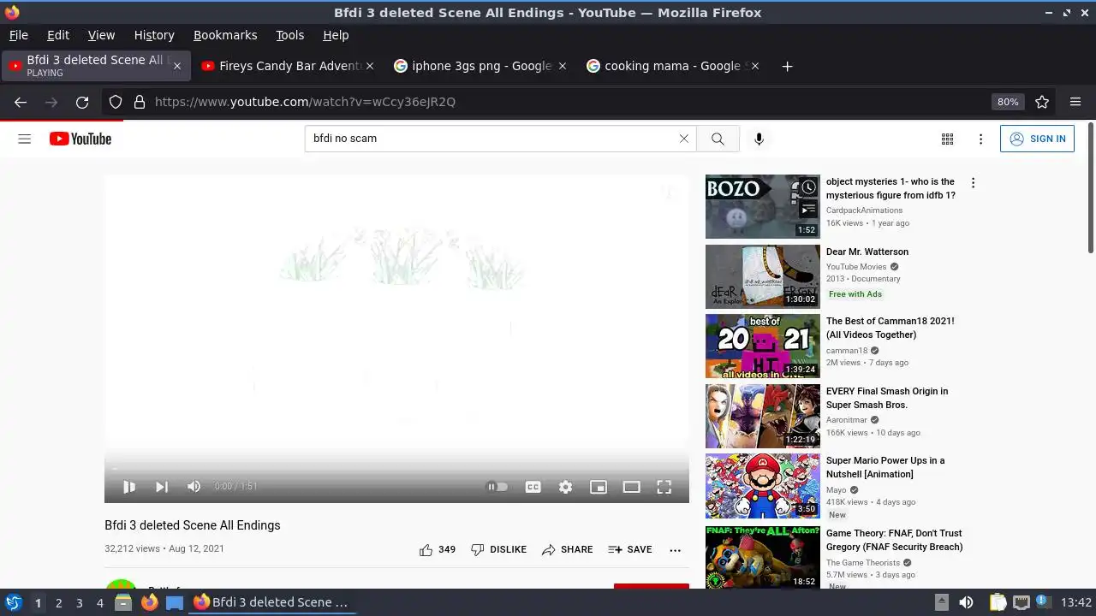Open The Best of Camman18 2021 thumbnail
Image resolution: width=1096 pixels, height=616 pixels.
(762, 346)
